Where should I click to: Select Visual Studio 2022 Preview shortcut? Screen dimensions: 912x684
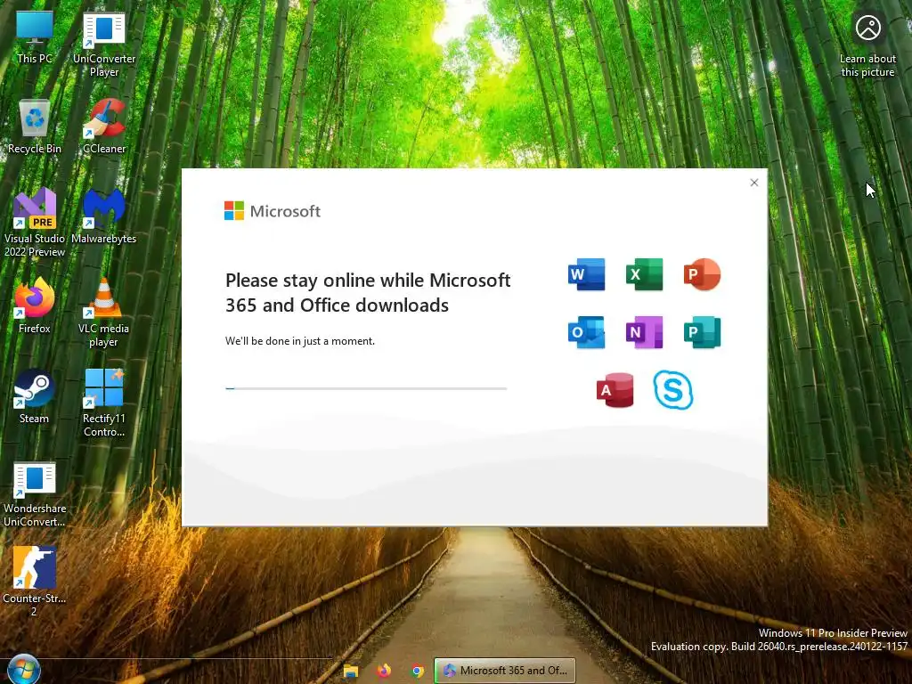click(x=35, y=222)
